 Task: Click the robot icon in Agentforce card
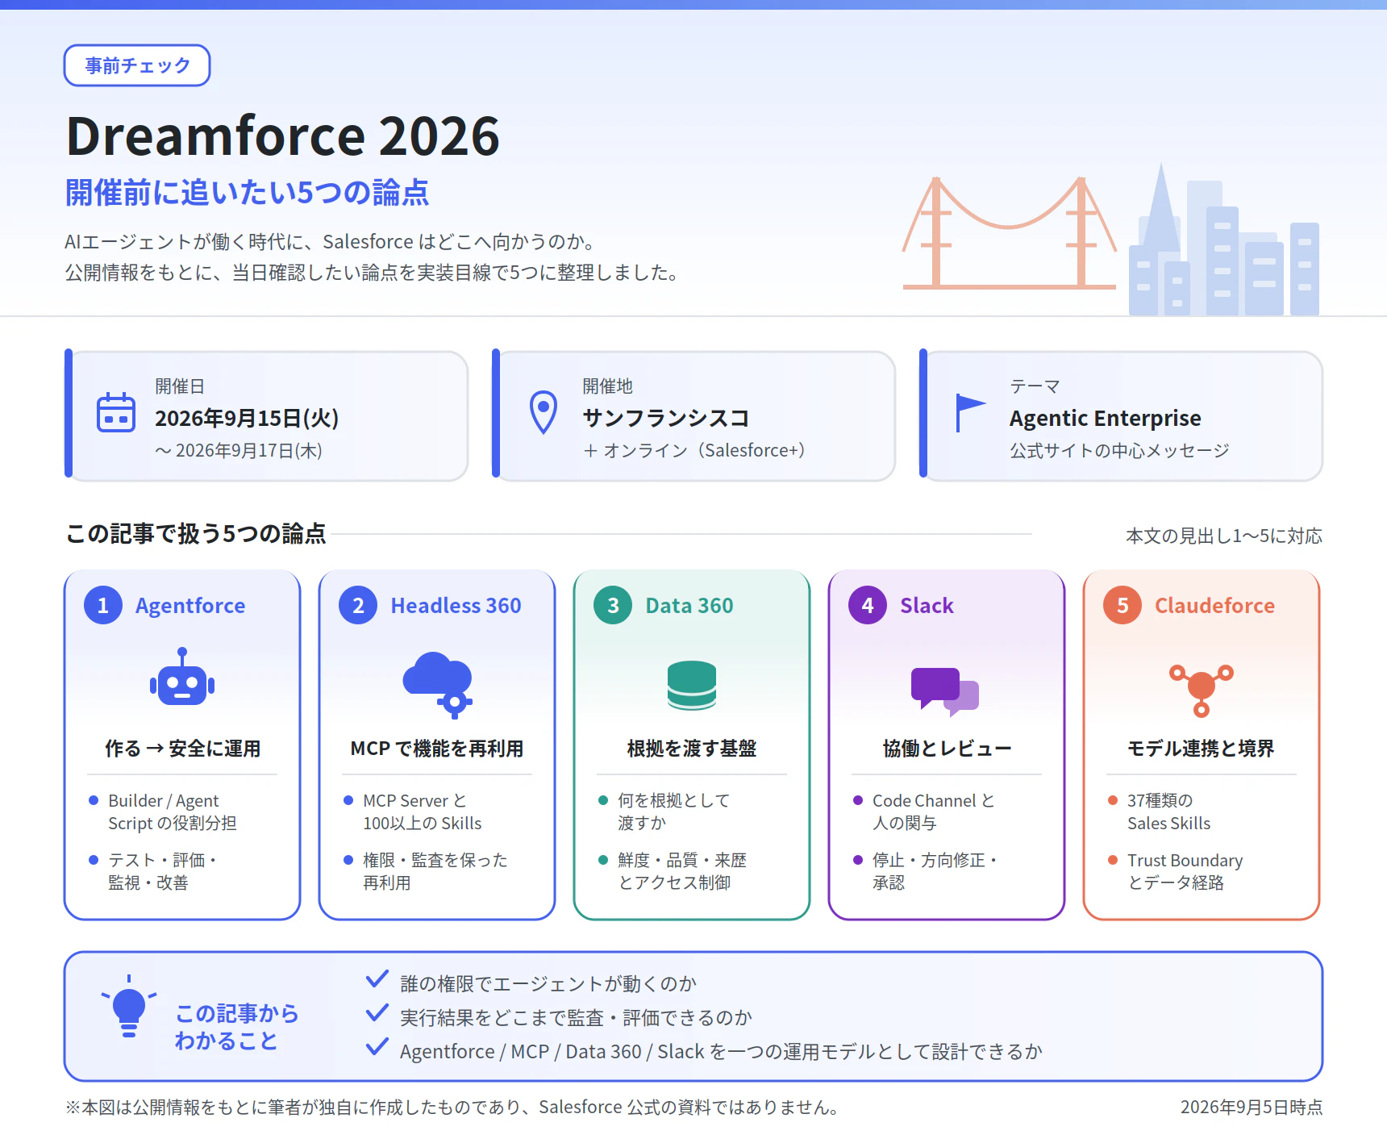coord(182,678)
